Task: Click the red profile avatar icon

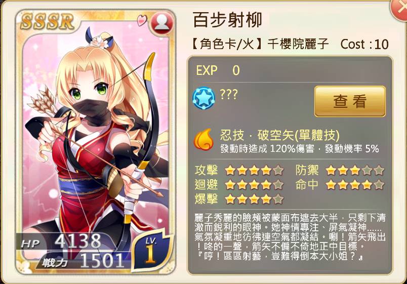Action: click(x=162, y=23)
